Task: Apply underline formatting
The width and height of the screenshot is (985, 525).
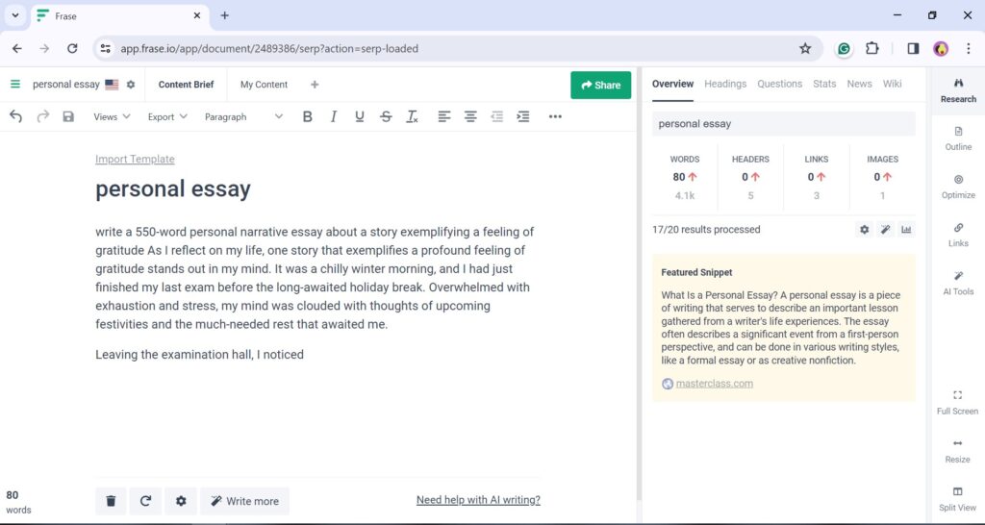Action: pos(360,116)
